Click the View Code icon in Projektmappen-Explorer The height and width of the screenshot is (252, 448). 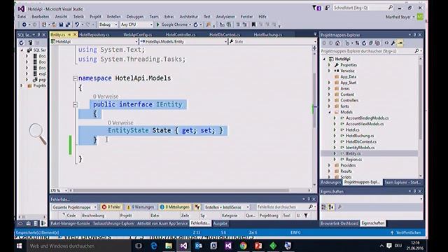coord(386,43)
